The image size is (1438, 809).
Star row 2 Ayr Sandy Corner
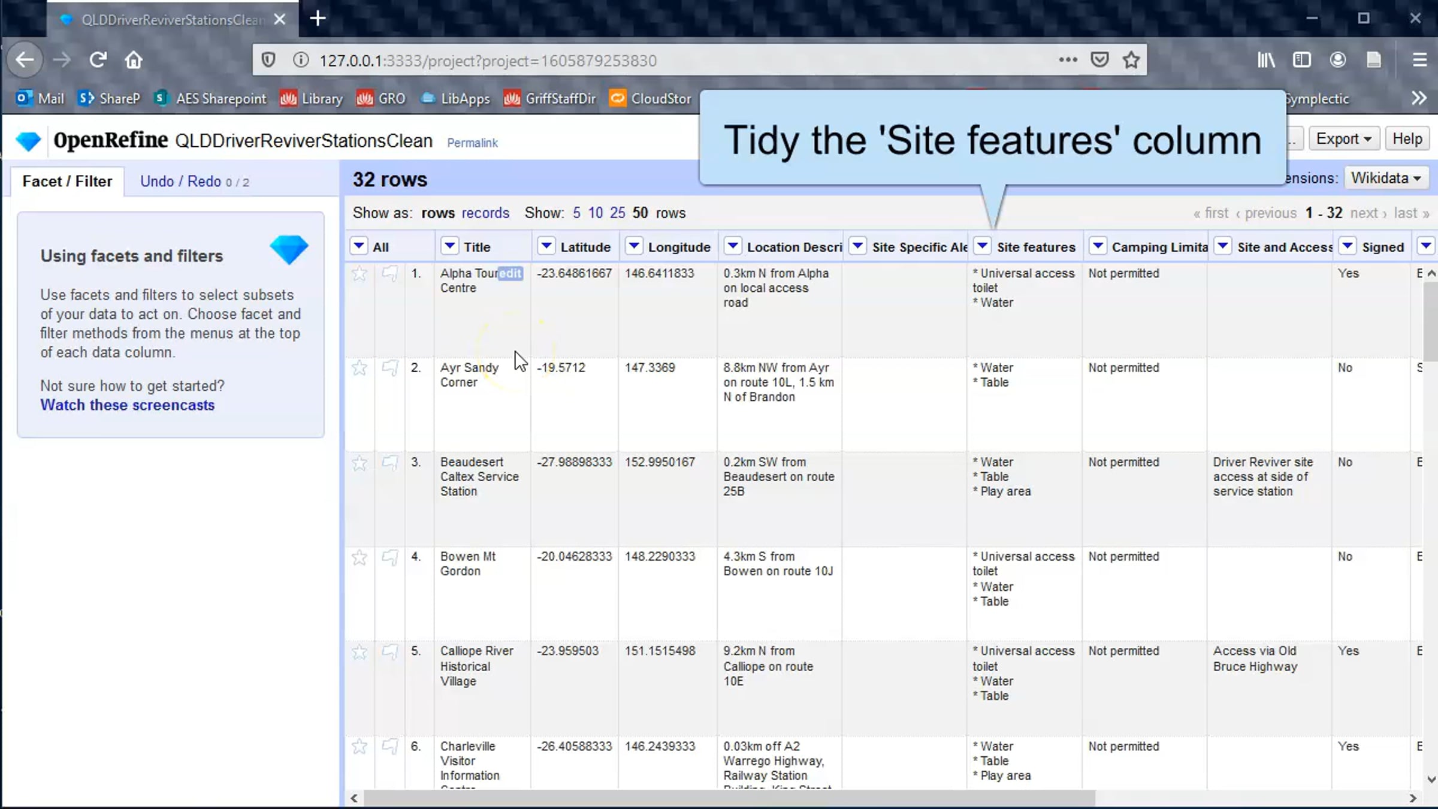pos(359,368)
